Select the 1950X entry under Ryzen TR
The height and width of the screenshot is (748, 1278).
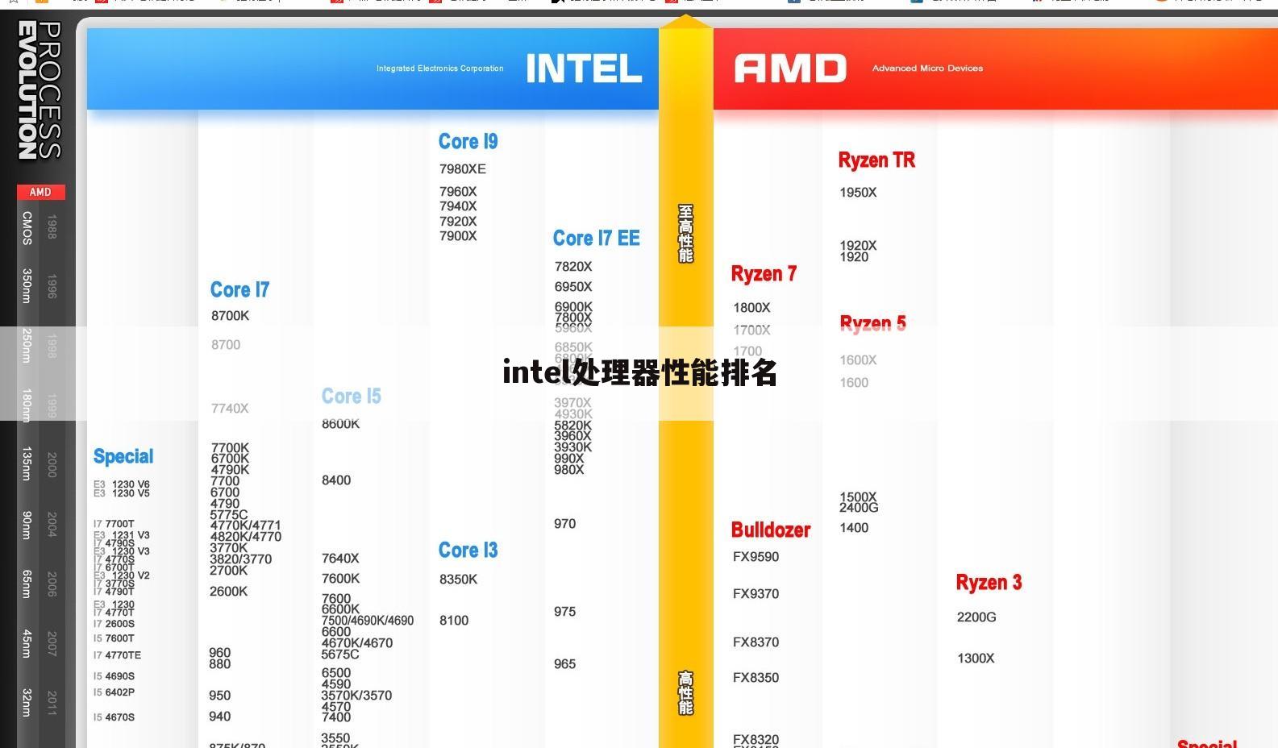click(858, 193)
